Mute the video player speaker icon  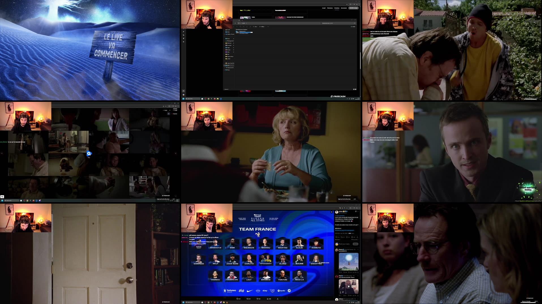tap(3, 197)
